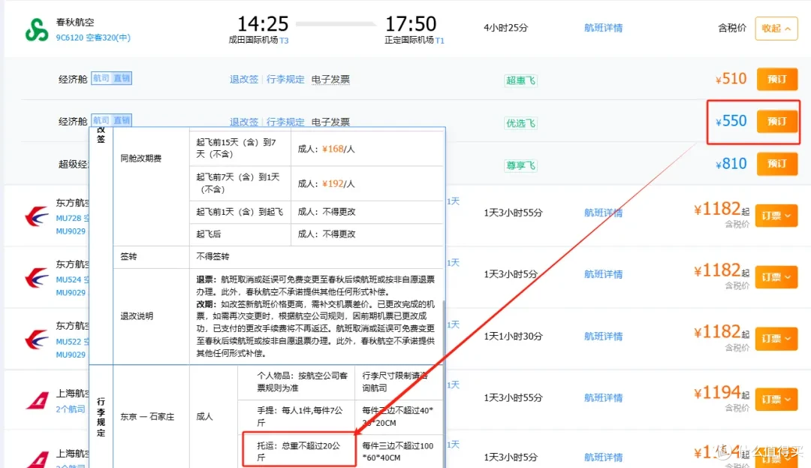Book the ¥510 economy fare
This screenshot has height=468, width=811.
point(777,79)
